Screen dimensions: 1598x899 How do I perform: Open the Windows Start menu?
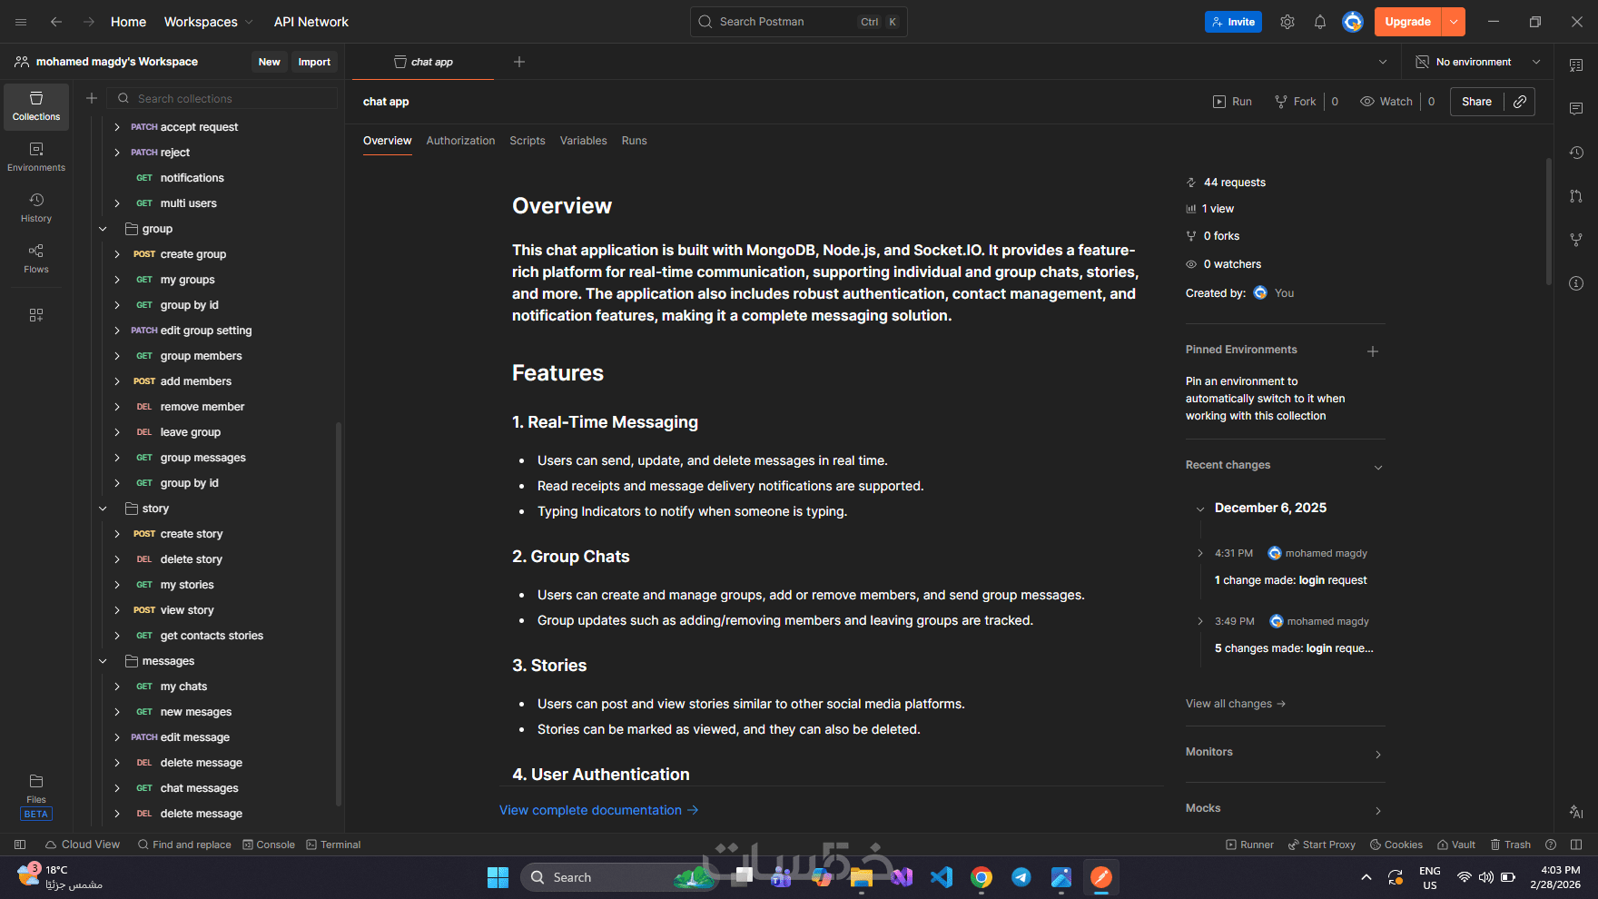498,877
